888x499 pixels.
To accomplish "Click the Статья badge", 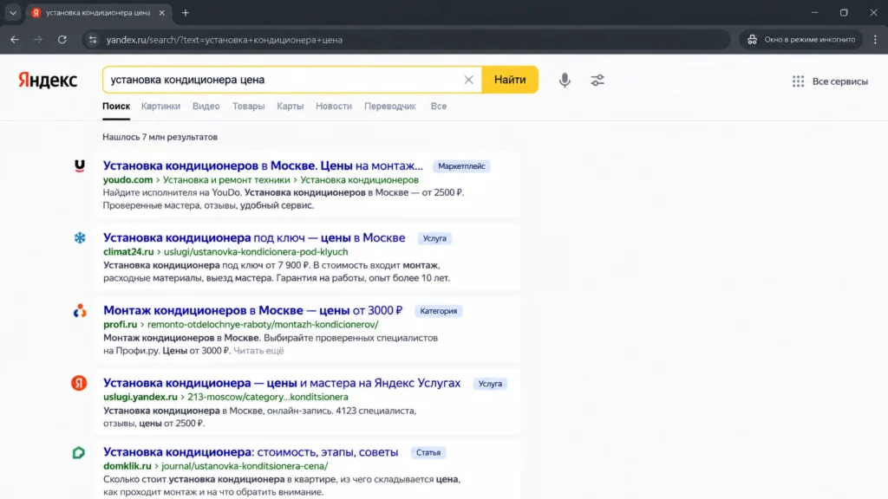I will pyautogui.click(x=428, y=452).
